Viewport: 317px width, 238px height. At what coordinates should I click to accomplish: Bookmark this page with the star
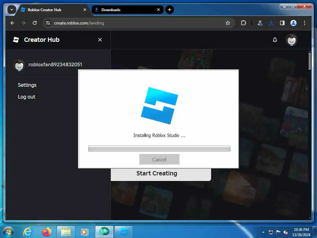click(228, 23)
